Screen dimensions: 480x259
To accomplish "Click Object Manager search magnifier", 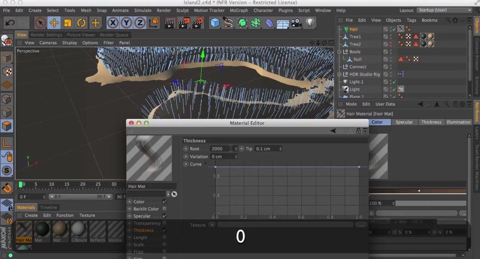I will 448,20.
